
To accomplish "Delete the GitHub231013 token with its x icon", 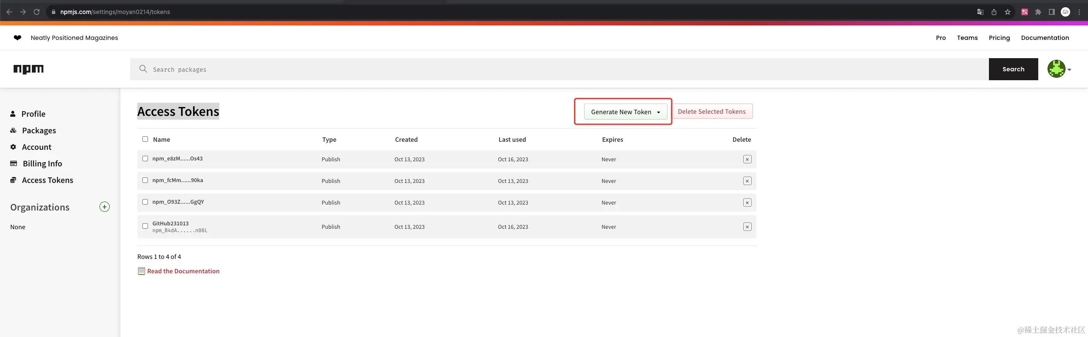I will pyautogui.click(x=747, y=227).
